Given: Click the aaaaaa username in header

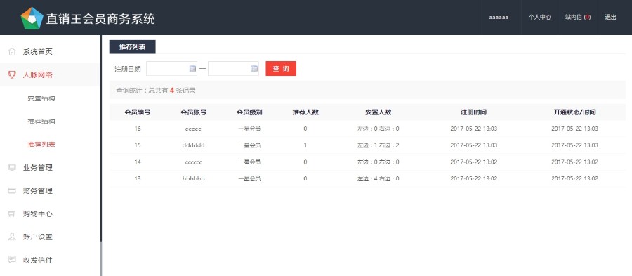Looking at the screenshot, I should click(499, 18).
